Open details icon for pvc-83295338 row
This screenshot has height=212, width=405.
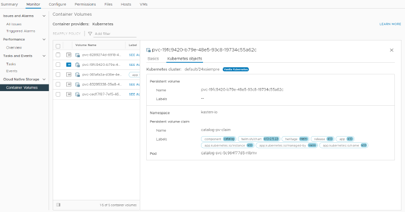[69, 84]
